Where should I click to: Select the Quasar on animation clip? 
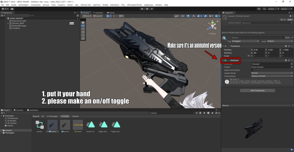pyautogui.click(x=90, y=126)
